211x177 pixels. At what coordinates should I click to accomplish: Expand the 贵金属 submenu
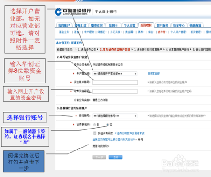tap(130, 32)
